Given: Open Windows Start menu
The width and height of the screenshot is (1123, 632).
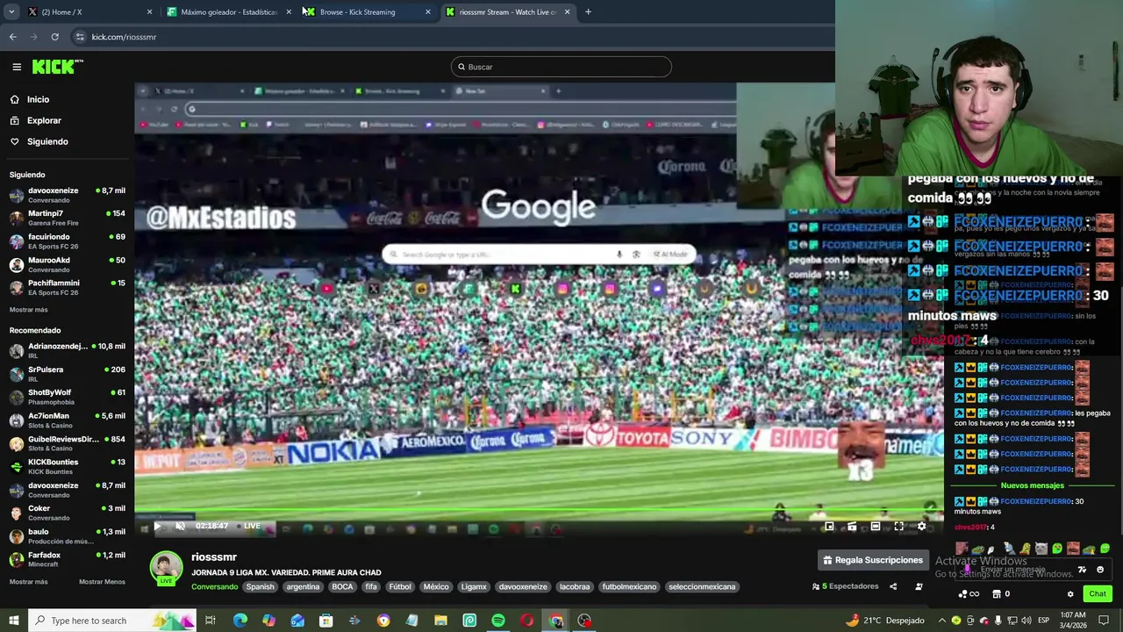Looking at the screenshot, I should coord(13,621).
